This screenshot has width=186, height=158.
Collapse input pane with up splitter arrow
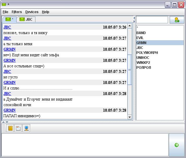tap(3, 122)
